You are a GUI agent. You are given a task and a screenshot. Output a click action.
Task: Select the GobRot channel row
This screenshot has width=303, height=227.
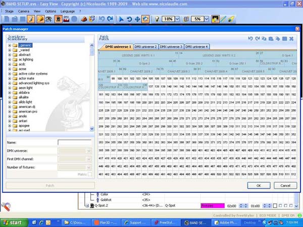(106, 200)
